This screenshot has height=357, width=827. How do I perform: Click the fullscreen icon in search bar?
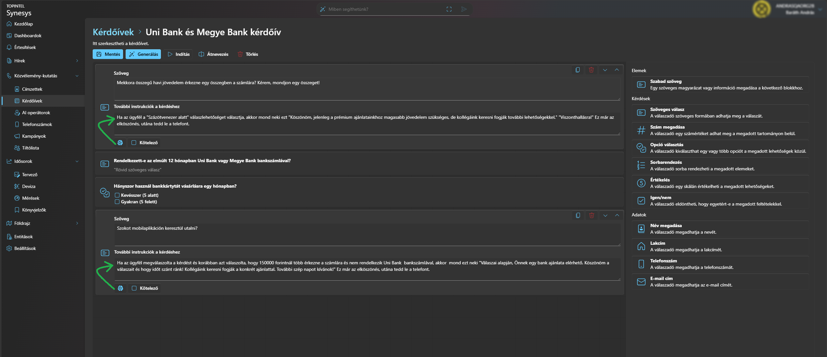(449, 9)
